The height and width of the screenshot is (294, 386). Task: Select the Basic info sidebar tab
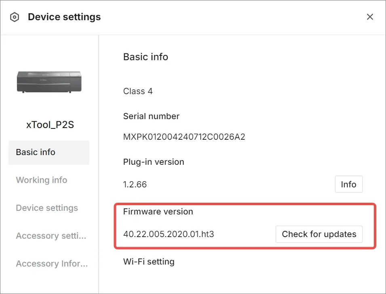(x=49, y=152)
